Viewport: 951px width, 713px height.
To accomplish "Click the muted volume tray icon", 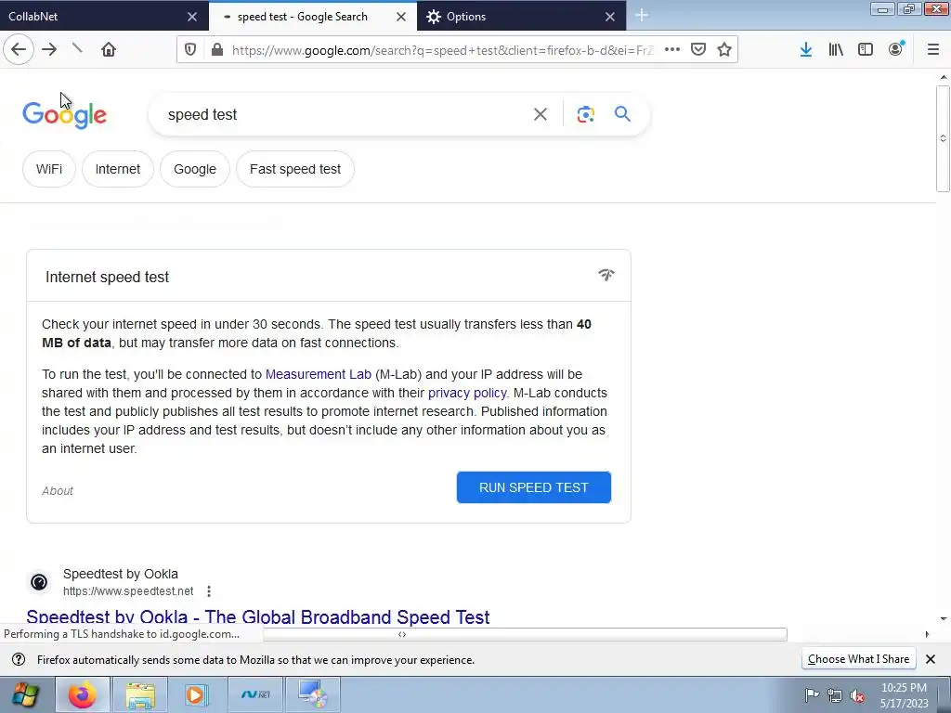I will pyautogui.click(x=857, y=695).
